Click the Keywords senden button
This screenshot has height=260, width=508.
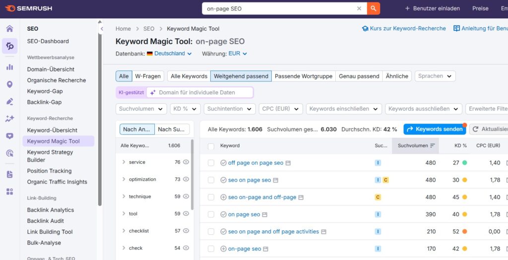(435, 129)
